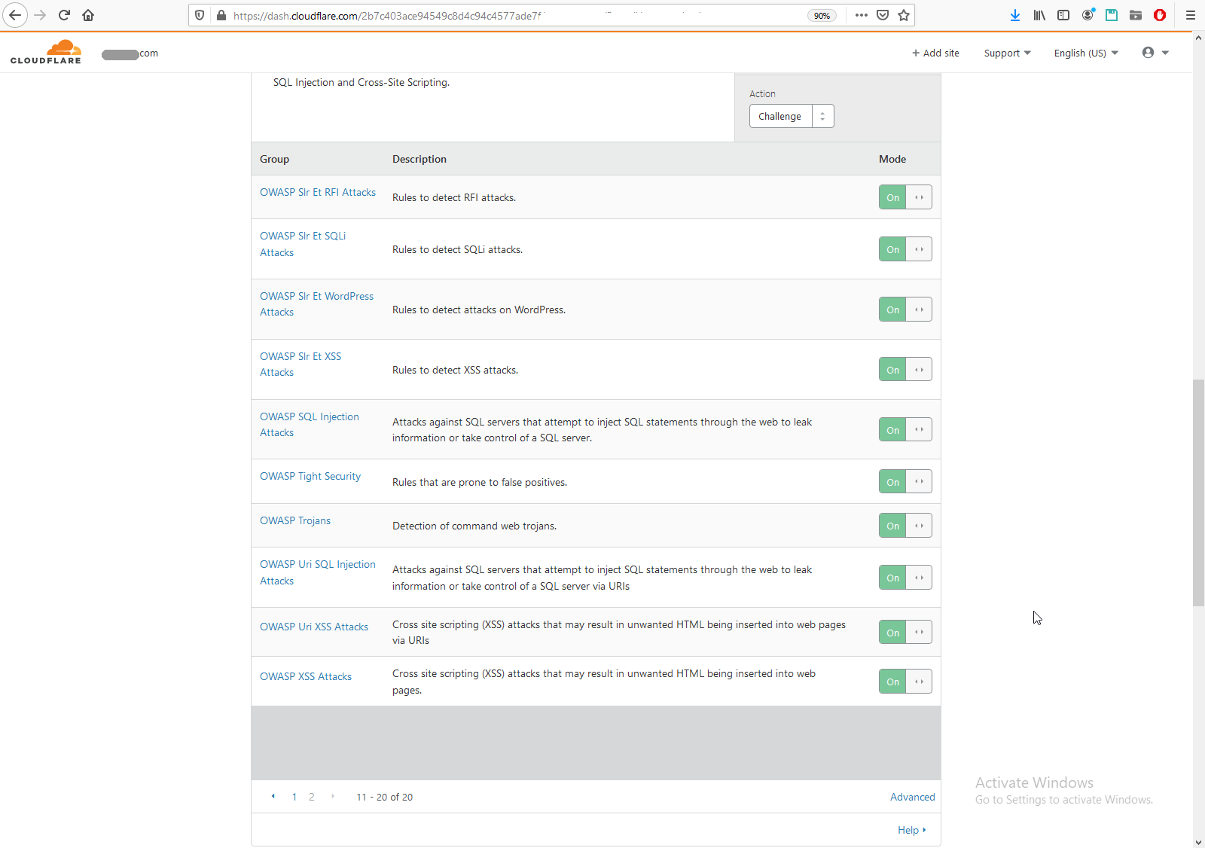Click the red ad blocker extension icon
1205x848 pixels.
[x=1160, y=15]
